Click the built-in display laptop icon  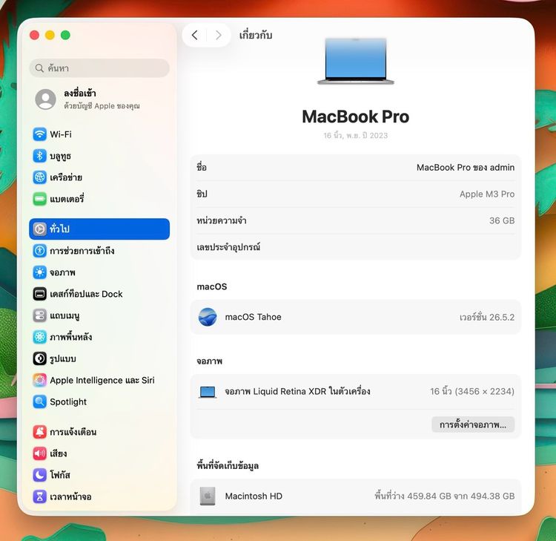coord(208,392)
